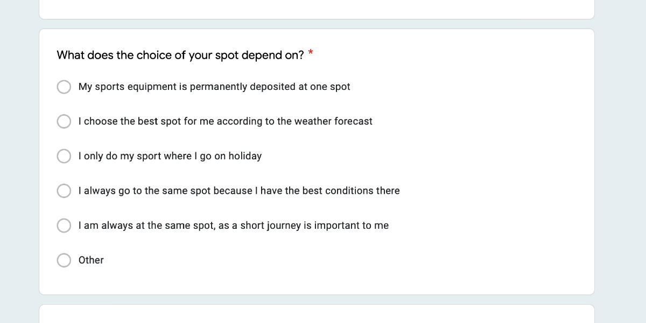
Task: Click the red required asterisk
Action: (311, 53)
